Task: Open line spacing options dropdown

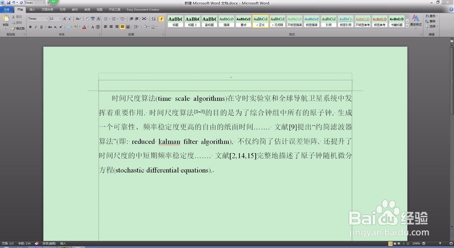Action: (136, 27)
